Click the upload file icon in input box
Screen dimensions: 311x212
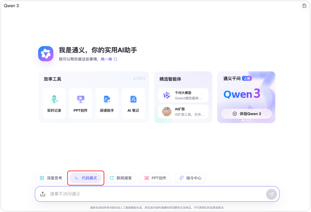point(43,194)
